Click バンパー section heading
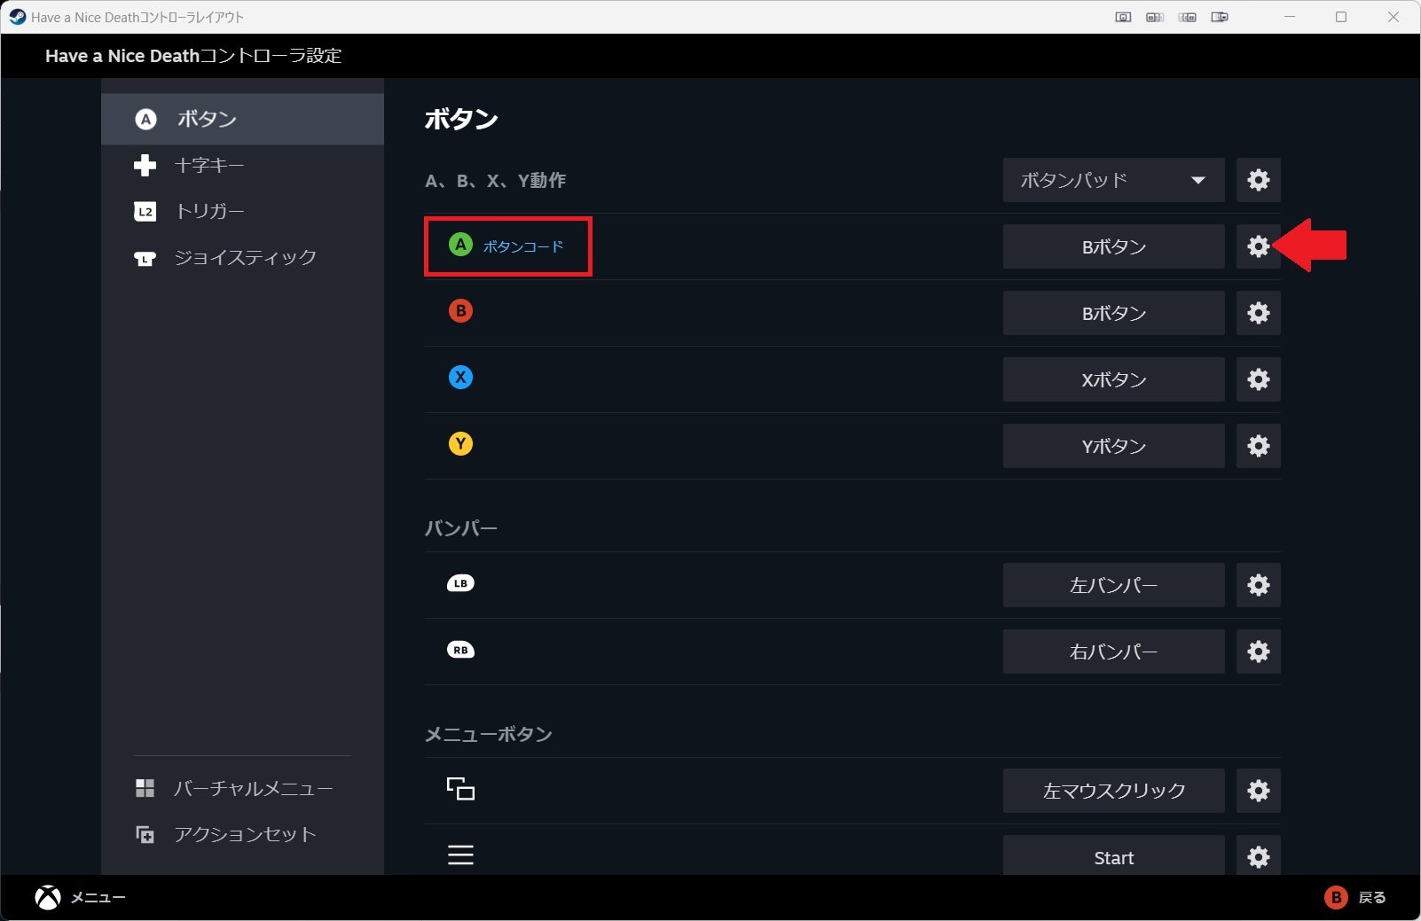 pyautogui.click(x=460, y=528)
